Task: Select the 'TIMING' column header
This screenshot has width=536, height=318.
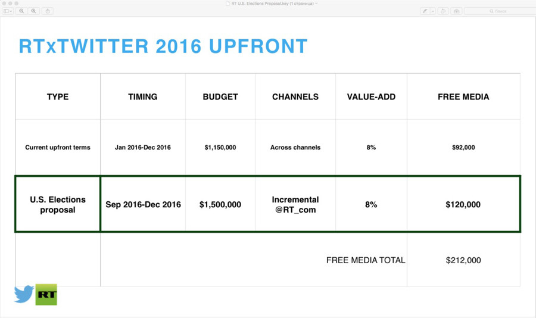Action: point(143,96)
